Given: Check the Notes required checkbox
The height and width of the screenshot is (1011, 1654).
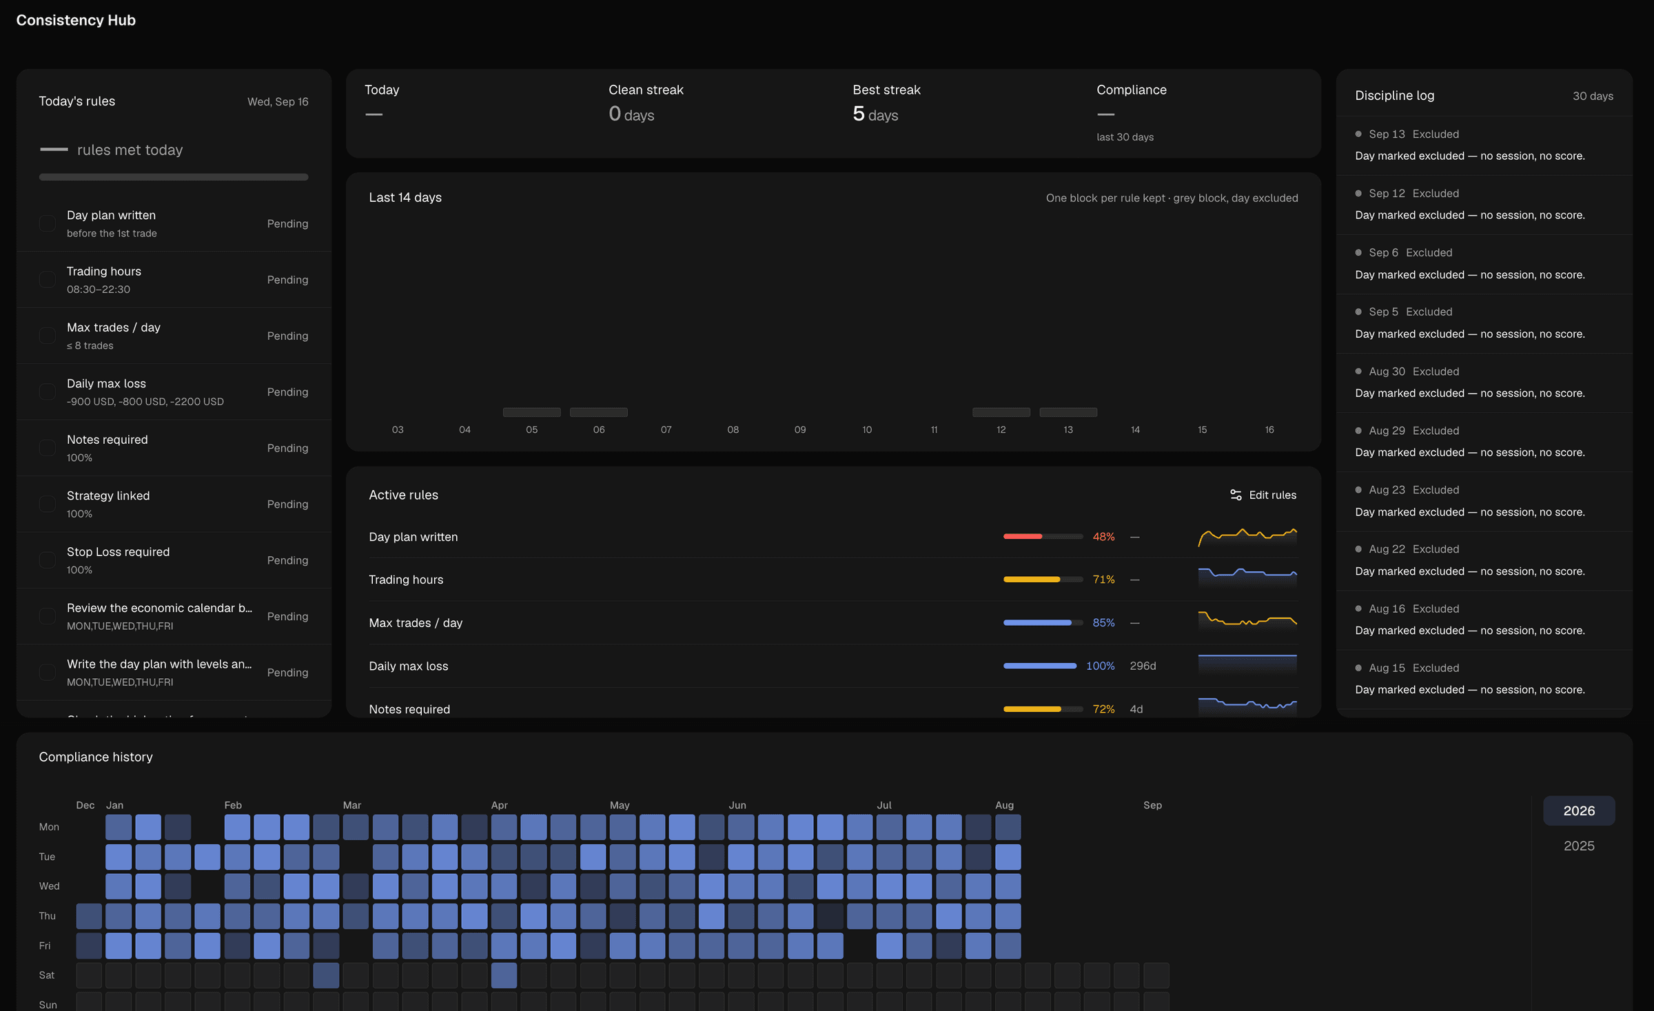Looking at the screenshot, I should pyautogui.click(x=48, y=448).
